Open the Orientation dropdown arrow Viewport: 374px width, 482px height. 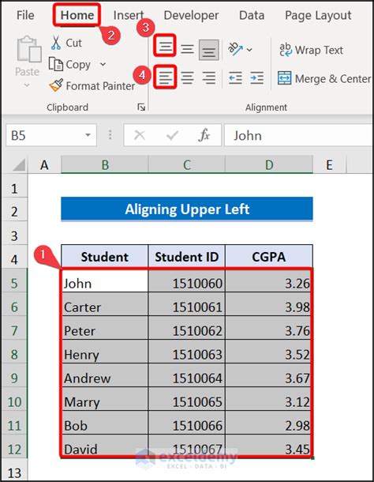tap(249, 50)
